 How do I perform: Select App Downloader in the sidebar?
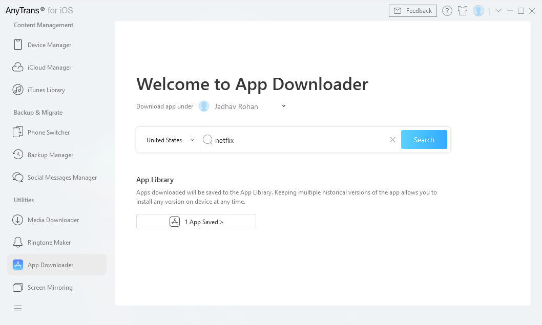pos(50,265)
